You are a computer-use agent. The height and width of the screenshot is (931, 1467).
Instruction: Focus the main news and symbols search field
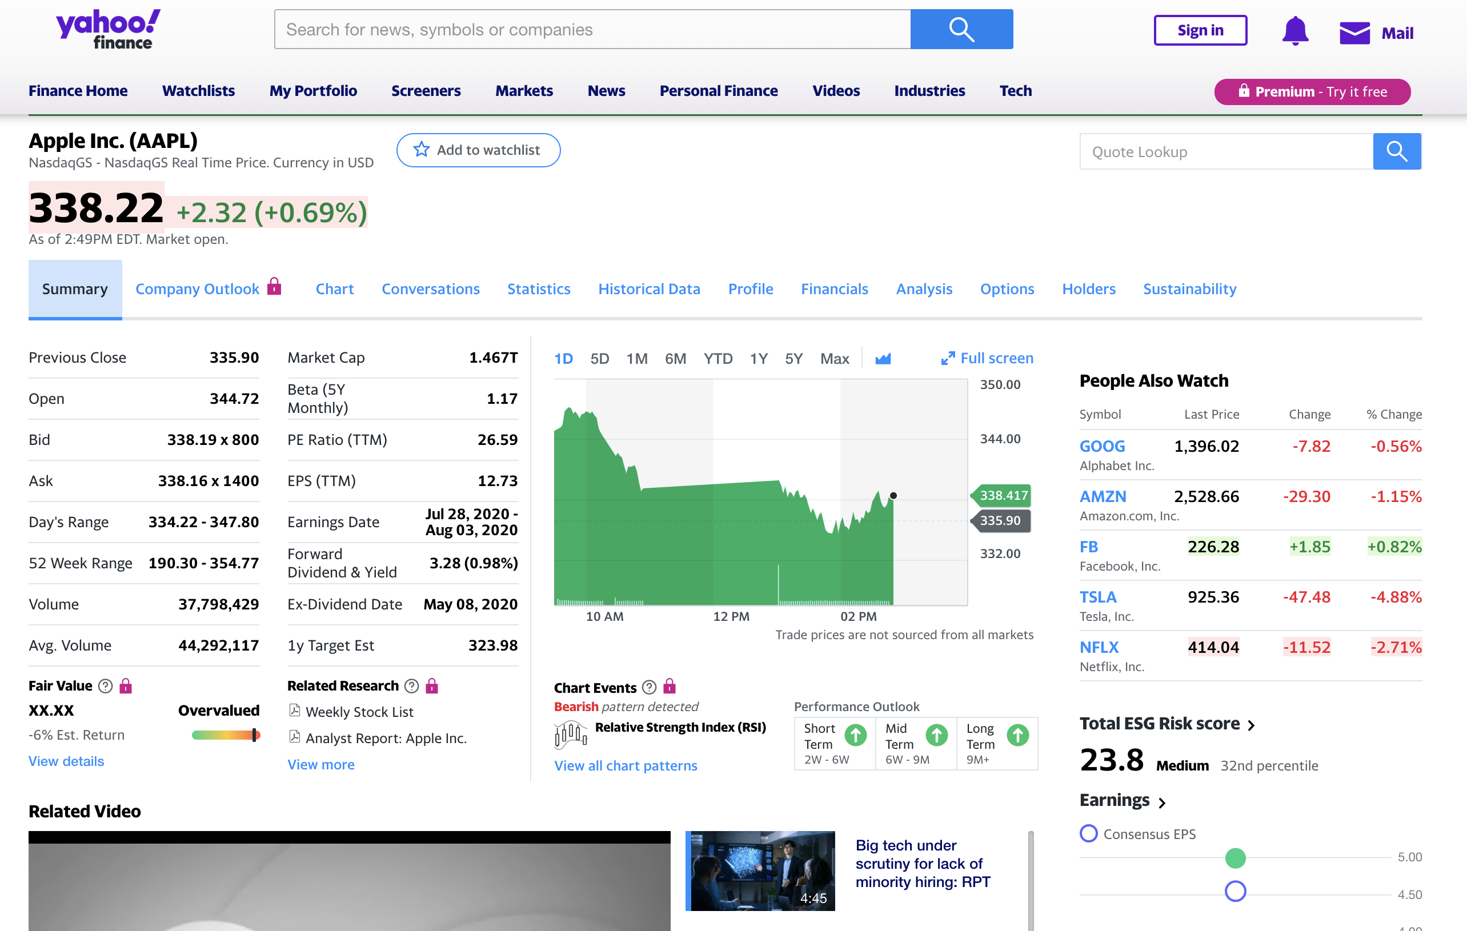pyautogui.click(x=592, y=29)
